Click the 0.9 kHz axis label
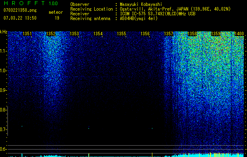The height and width of the screenshot is (157, 247). (3, 90)
